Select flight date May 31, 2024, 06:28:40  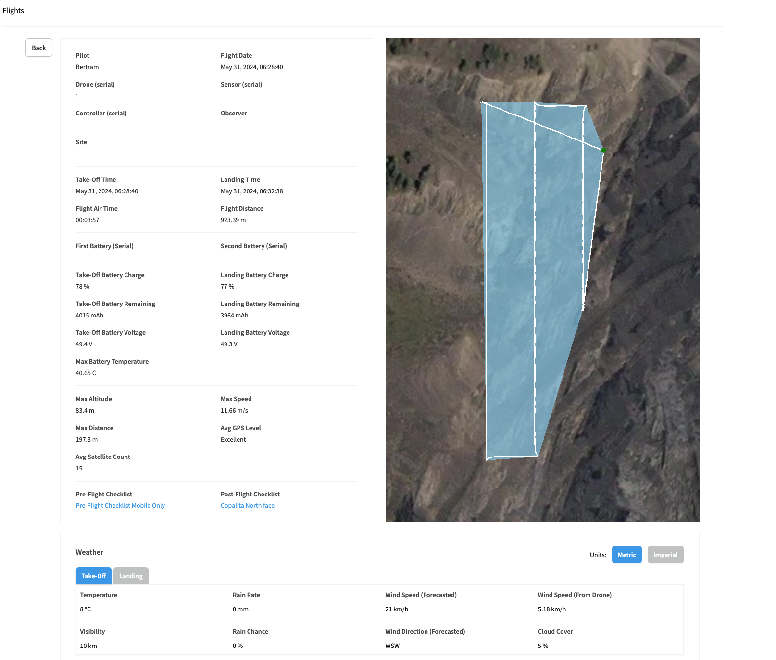point(251,67)
